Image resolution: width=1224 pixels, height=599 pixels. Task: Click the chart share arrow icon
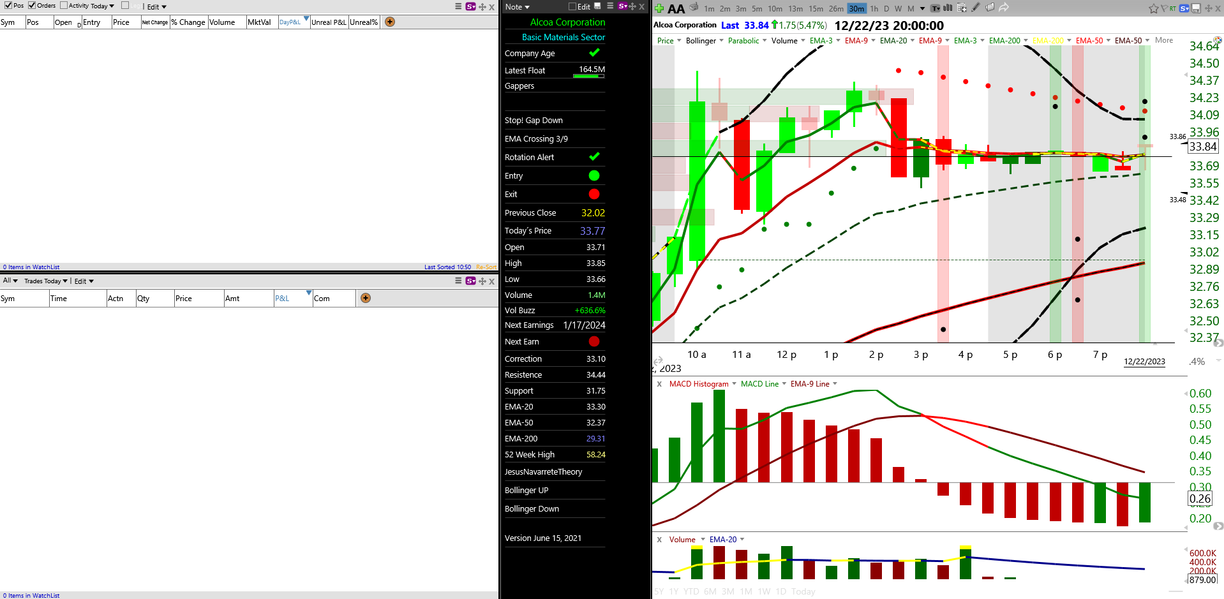click(x=1004, y=8)
